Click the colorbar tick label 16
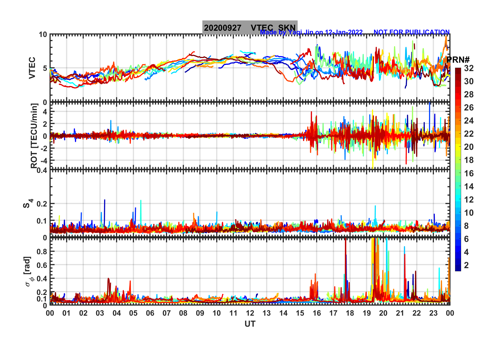500x339 pixels. coord(469,173)
